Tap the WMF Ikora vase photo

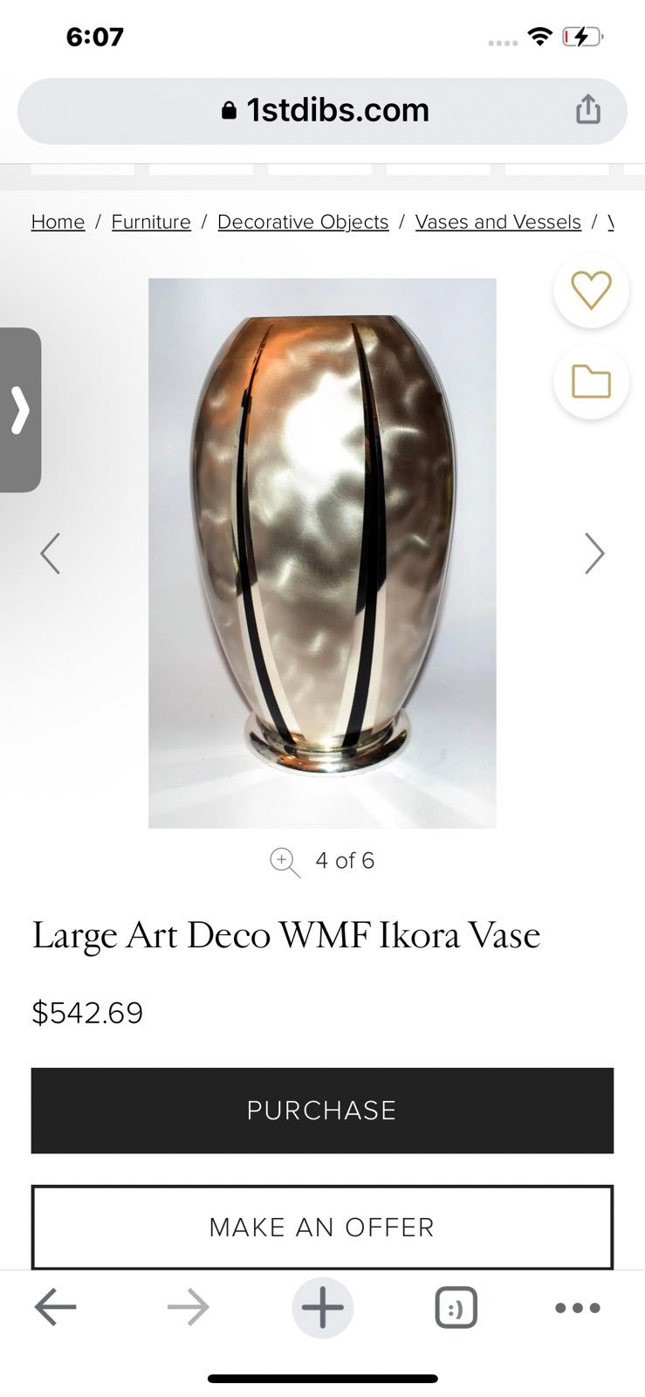click(322, 553)
